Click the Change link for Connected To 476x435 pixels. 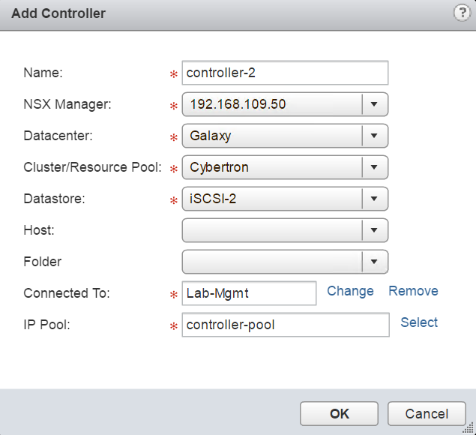coord(350,291)
